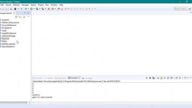
Task: Collapse All in Package Explorer toolbar
Action: 16,17
